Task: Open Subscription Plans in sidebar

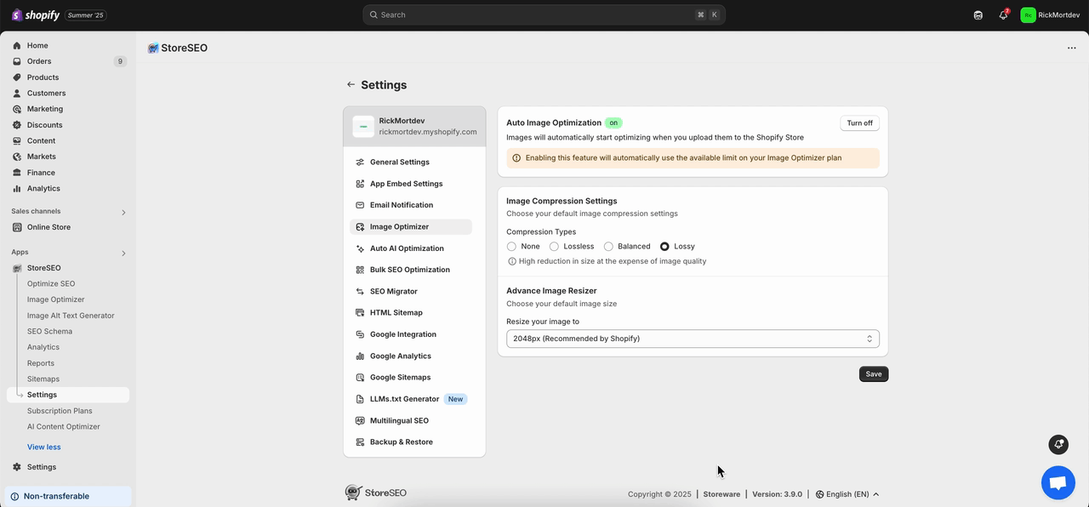Action: 60,411
